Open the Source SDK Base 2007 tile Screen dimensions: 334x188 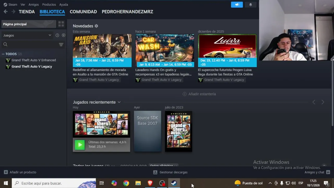click(x=147, y=131)
